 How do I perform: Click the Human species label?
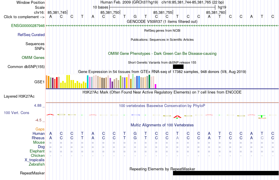pyautogui.click(x=38, y=133)
